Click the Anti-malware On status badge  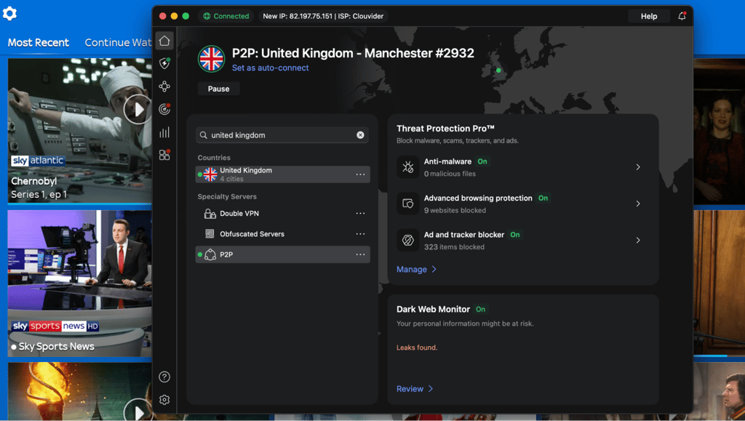[482, 161]
